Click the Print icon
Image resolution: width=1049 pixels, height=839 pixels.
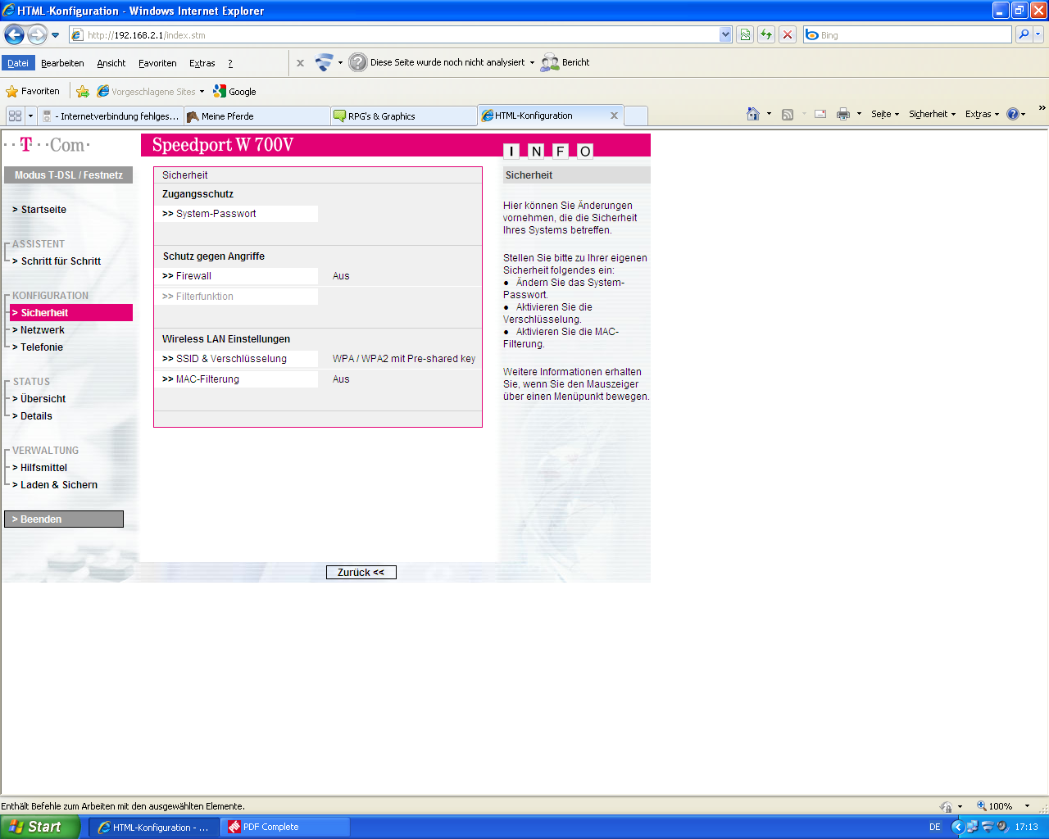[x=843, y=115]
